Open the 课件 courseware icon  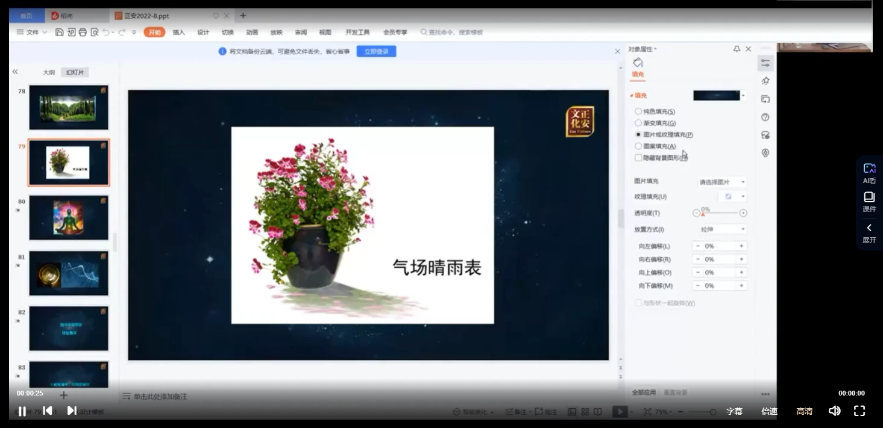(x=869, y=202)
